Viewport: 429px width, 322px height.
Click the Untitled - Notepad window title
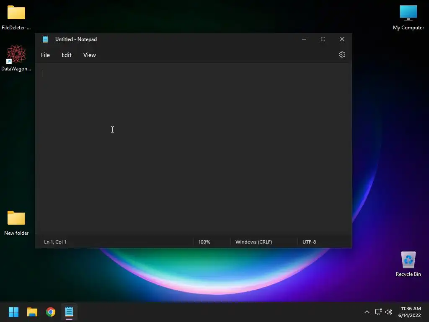[76, 39]
